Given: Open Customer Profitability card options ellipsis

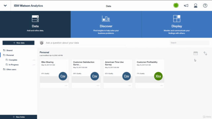Looking at the screenshot, I should tap(162, 86).
